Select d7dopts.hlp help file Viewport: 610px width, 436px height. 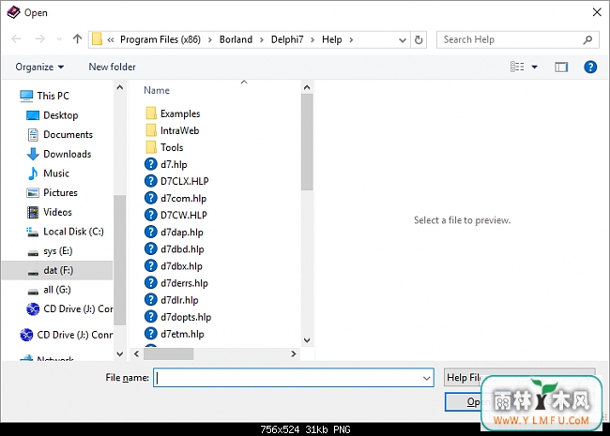click(x=185, y=317)
